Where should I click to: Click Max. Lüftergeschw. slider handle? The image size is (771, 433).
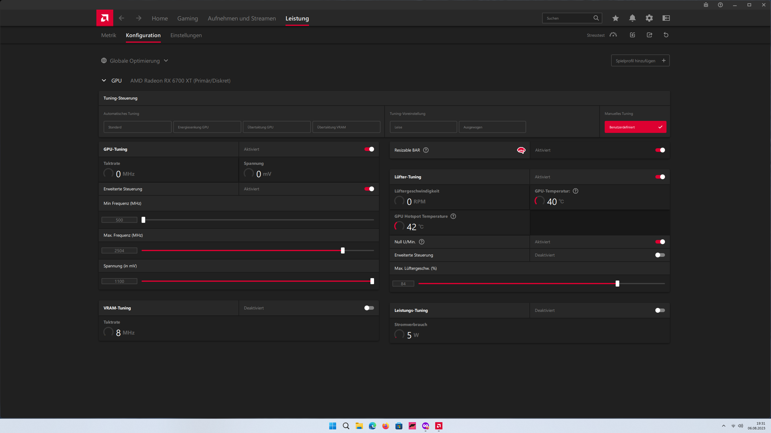click(x=617, y=284)
